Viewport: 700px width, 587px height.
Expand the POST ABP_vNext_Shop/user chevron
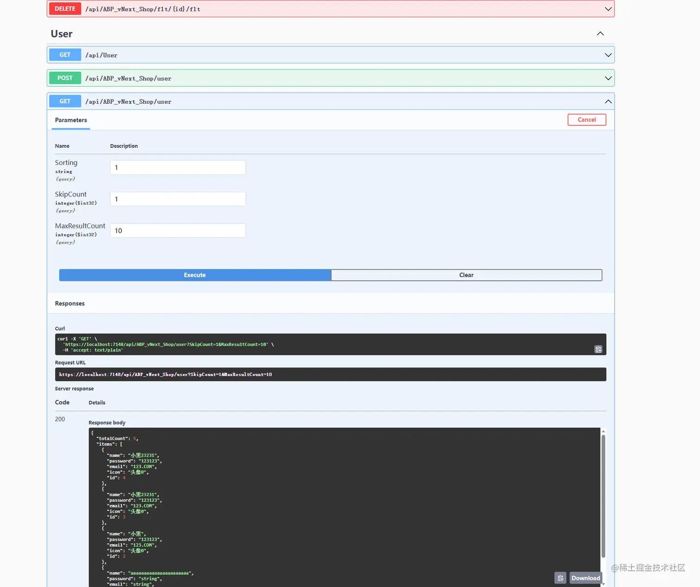(608, 78)
